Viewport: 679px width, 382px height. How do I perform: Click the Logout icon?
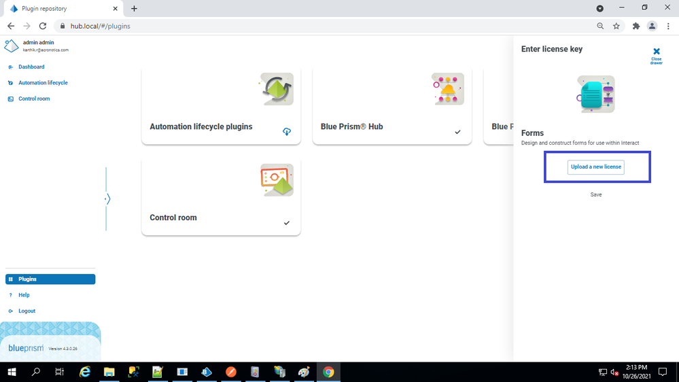click(x=10, y=311)
